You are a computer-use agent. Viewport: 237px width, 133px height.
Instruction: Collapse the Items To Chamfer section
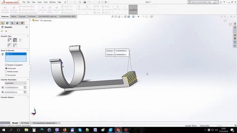(28, 50)
